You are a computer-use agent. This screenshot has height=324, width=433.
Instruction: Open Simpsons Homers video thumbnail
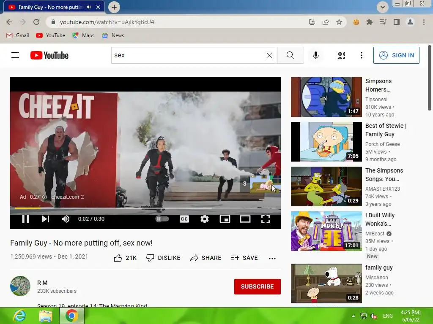[326, 97]
